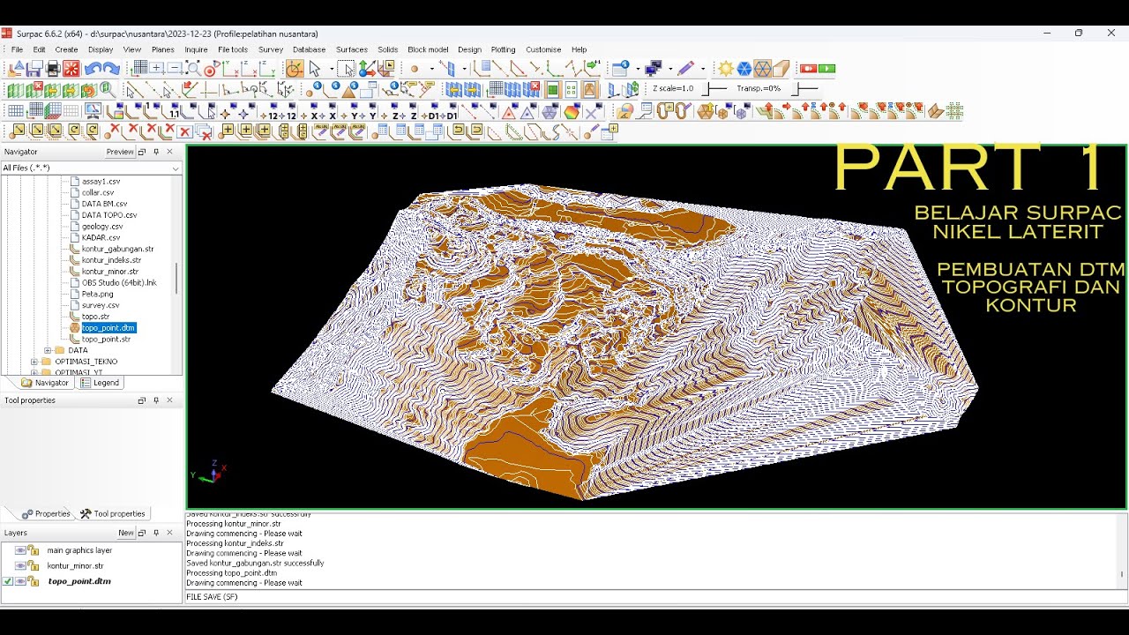The image size is (1129, 635).
Task: Select the arrow pointer selection tool
Action: pyautogui.click(x=314, y=68)
